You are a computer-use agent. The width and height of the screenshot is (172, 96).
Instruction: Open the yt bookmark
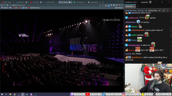tap(20, 8)
